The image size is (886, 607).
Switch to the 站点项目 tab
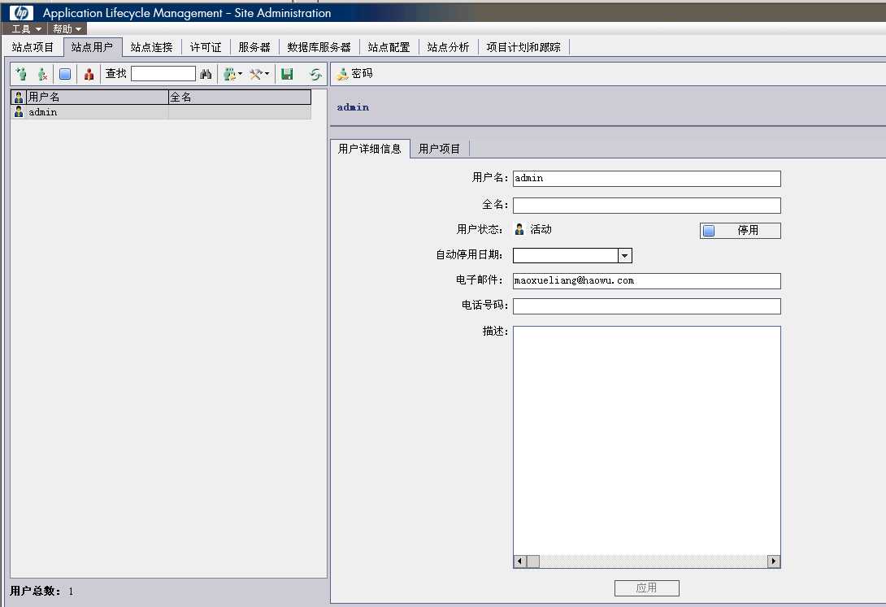pyautogui.click(x=33, y=47)
